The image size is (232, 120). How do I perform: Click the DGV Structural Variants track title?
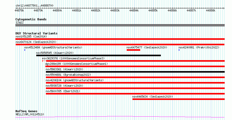pos(36,33)
